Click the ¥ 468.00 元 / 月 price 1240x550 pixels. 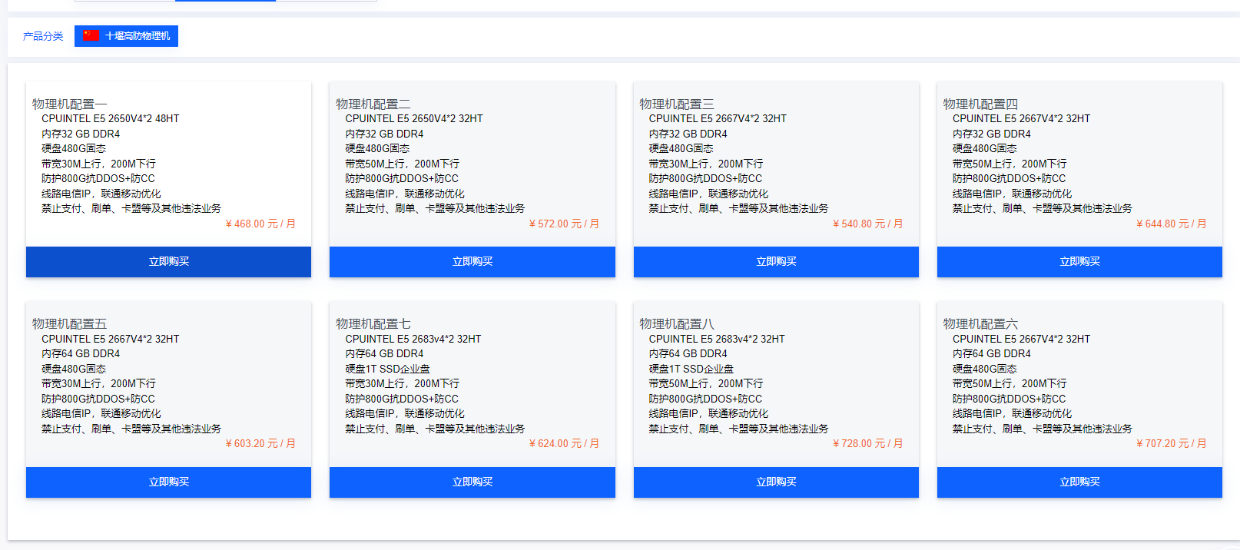260,224
